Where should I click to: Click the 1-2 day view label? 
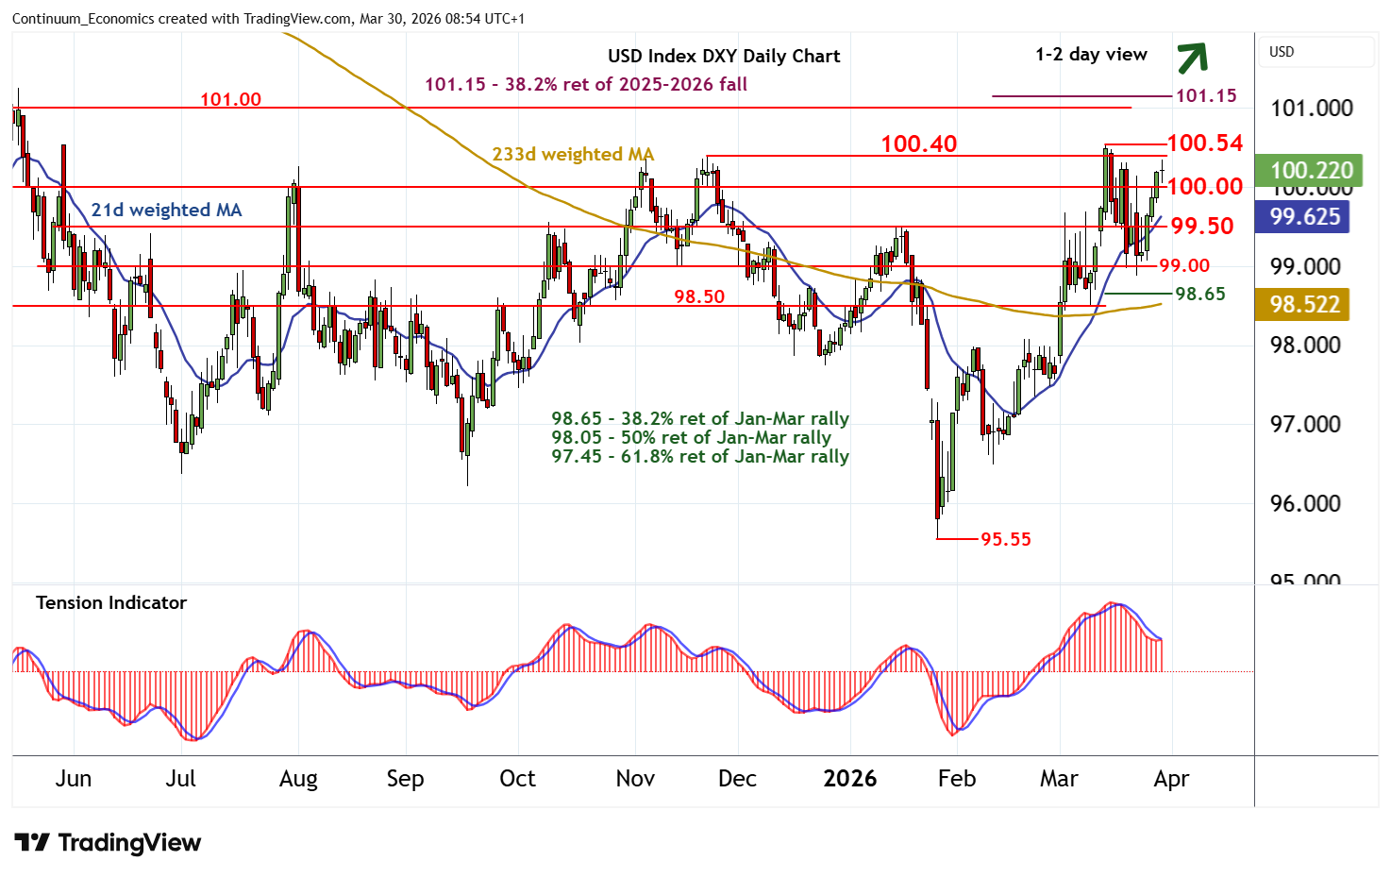[x=1091, y=54]
